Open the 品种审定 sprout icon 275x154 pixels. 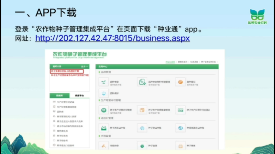click(103, 82)
